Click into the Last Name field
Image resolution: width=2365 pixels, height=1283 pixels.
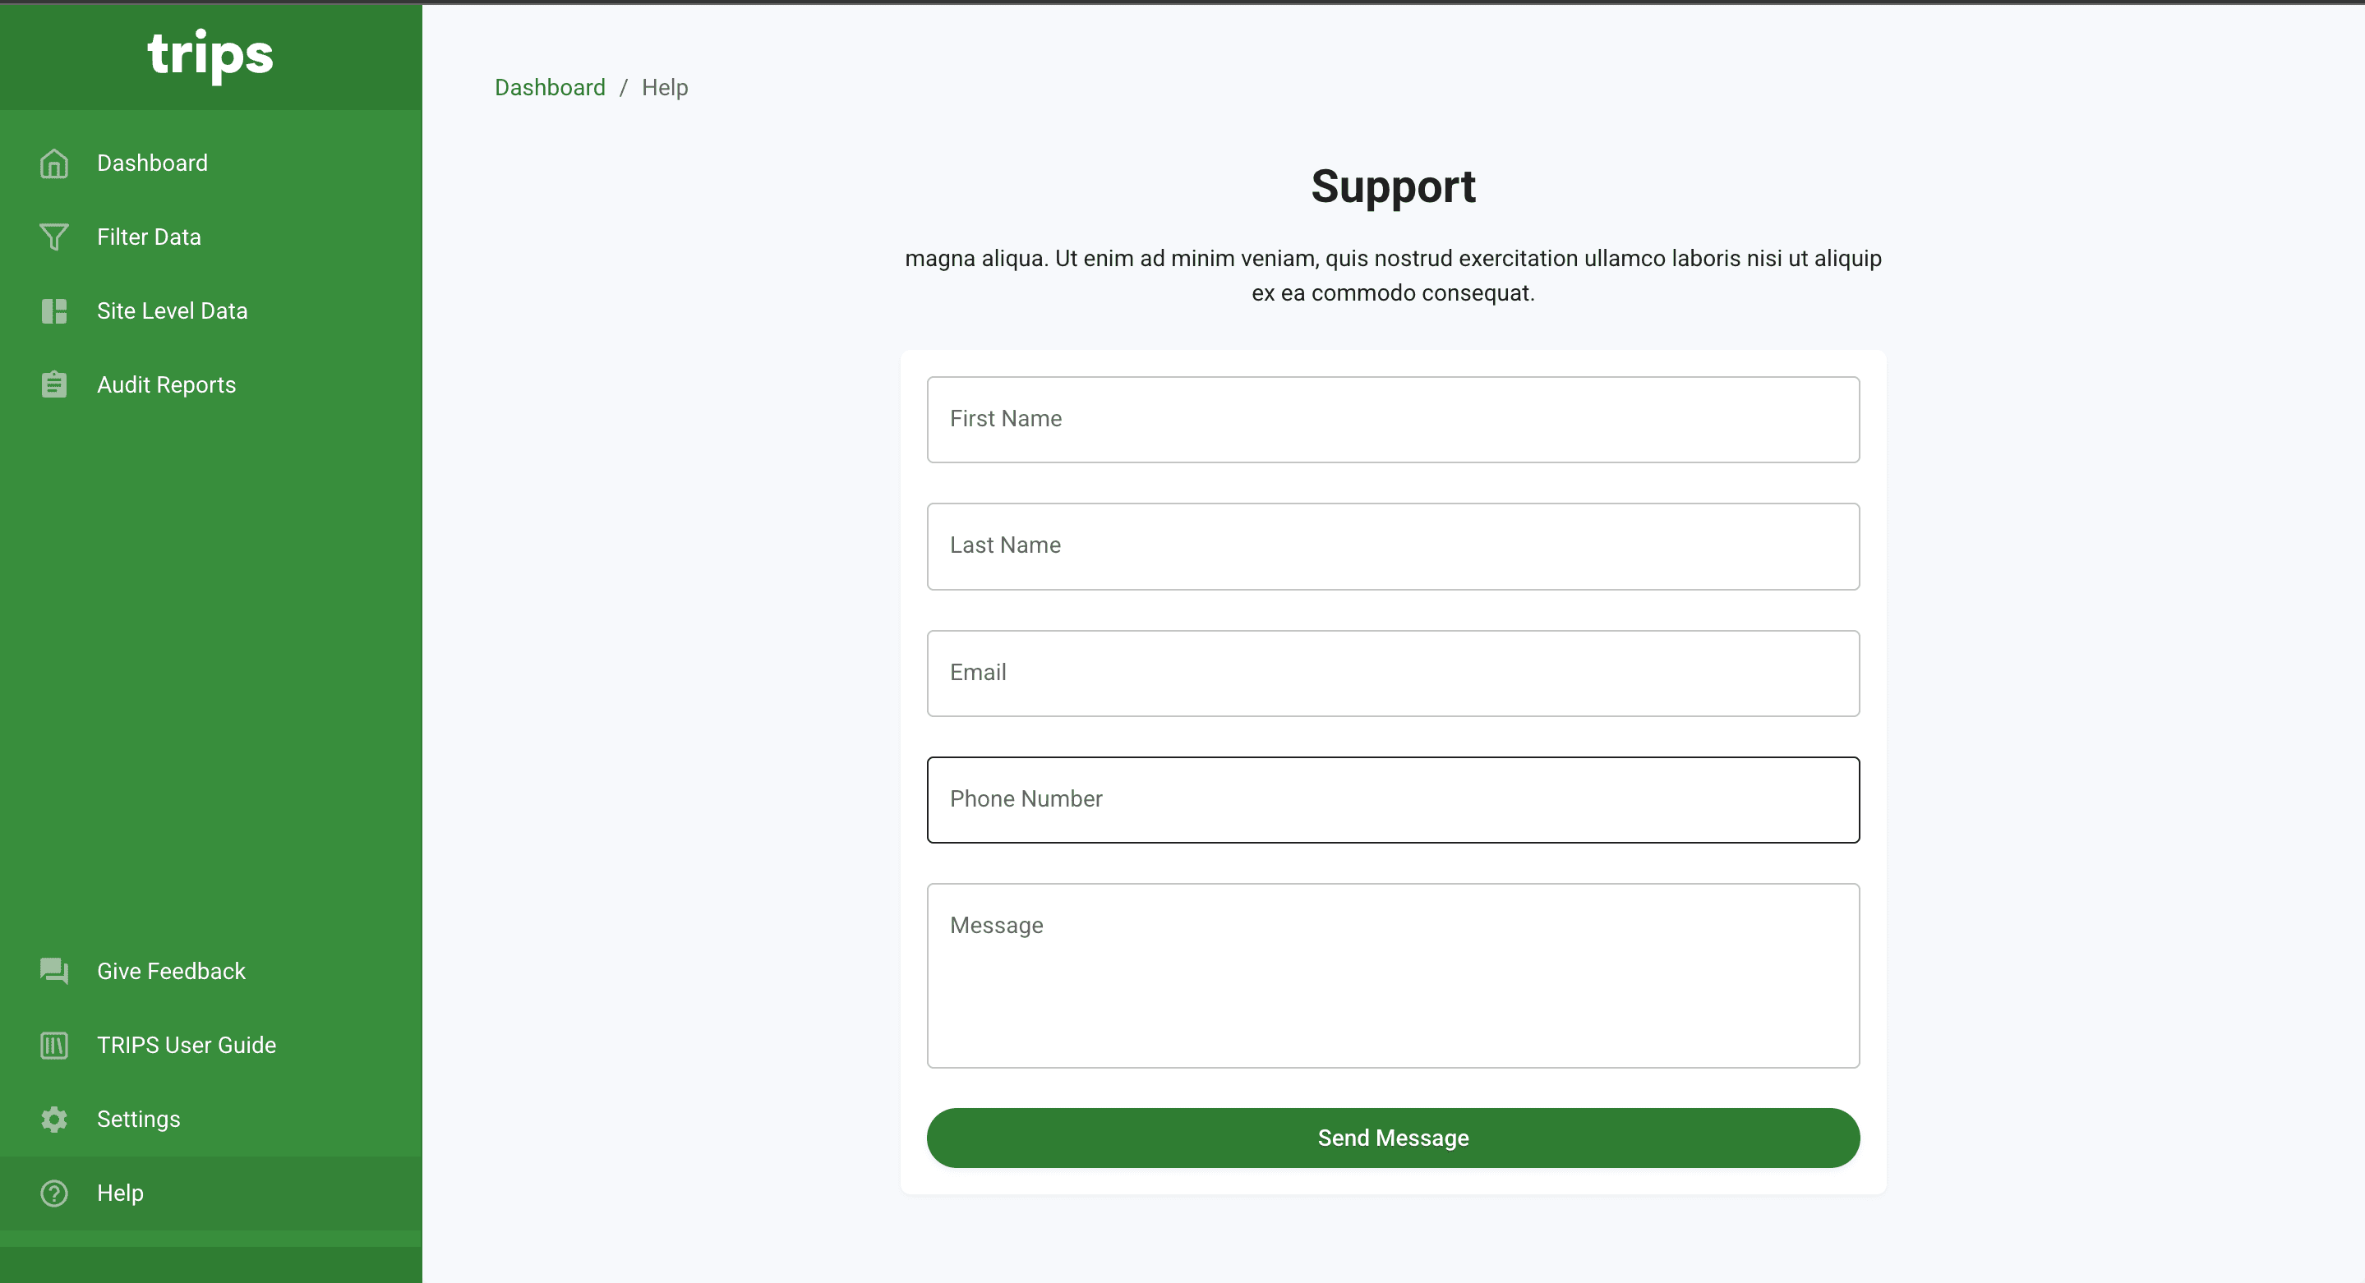(x=1393, y=546)
